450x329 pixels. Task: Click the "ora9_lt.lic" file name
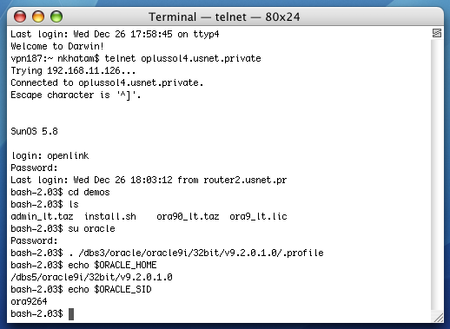(258, 216)
